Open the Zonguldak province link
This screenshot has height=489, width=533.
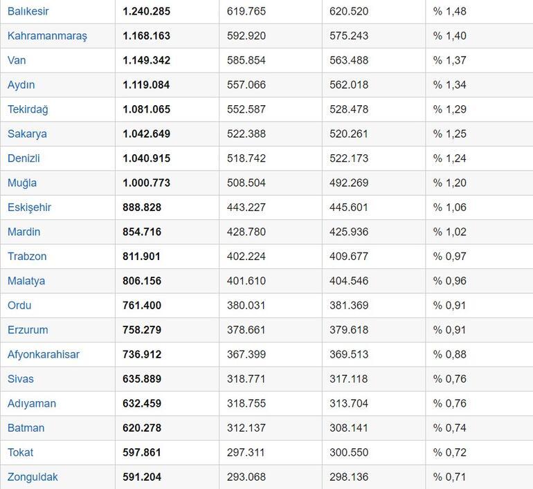point(33,477)
